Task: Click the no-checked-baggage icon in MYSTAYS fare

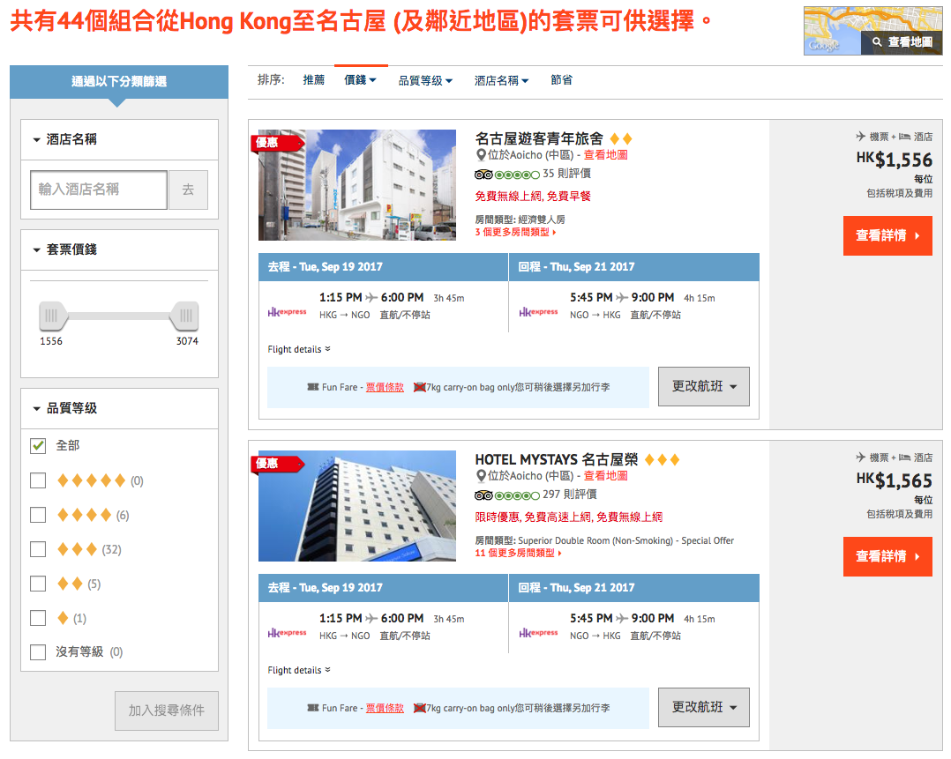Action: tap(419, 708)
